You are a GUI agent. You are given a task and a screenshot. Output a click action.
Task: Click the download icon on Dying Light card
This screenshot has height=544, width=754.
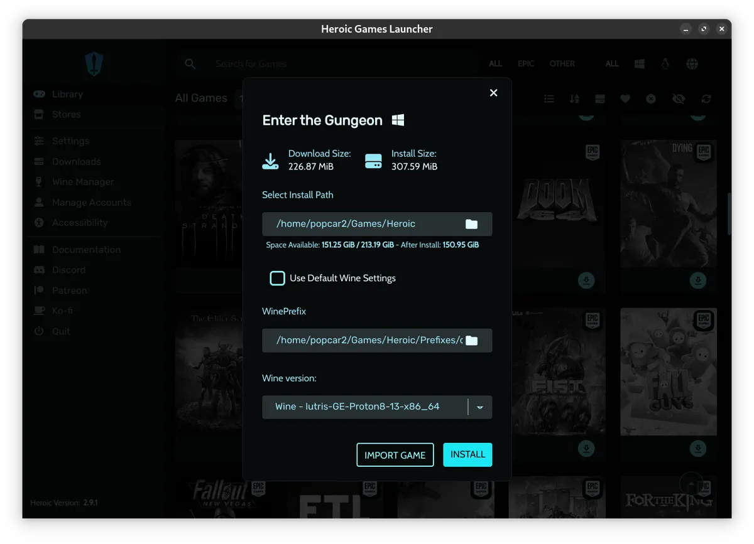(698, 280)
